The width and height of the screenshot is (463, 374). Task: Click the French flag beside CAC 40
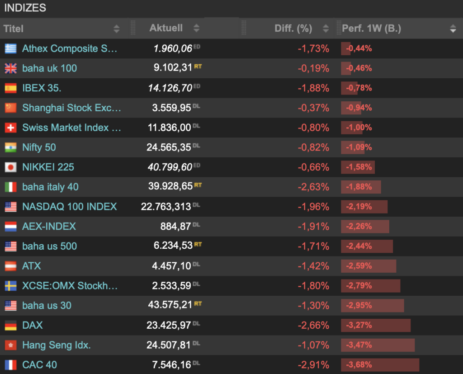coord(11,365)
